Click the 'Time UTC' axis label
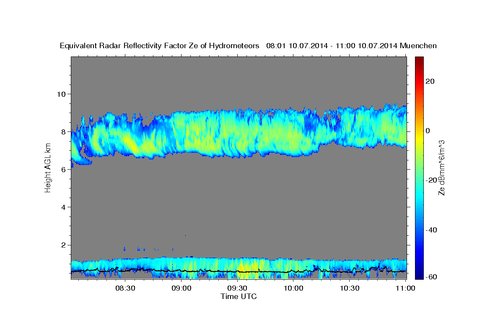503x335 pixels. [239, 296]
